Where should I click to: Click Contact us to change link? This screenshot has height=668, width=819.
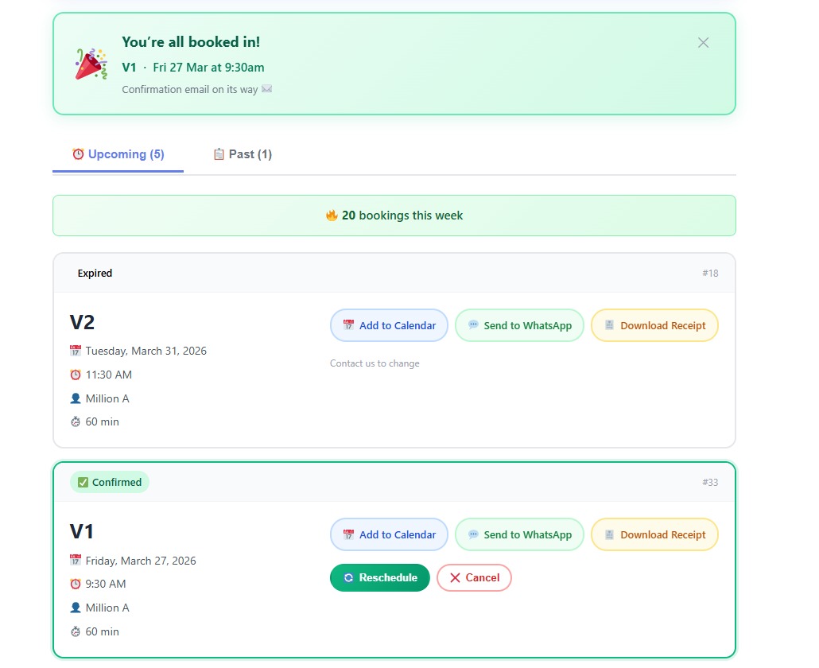coord(375,363)
